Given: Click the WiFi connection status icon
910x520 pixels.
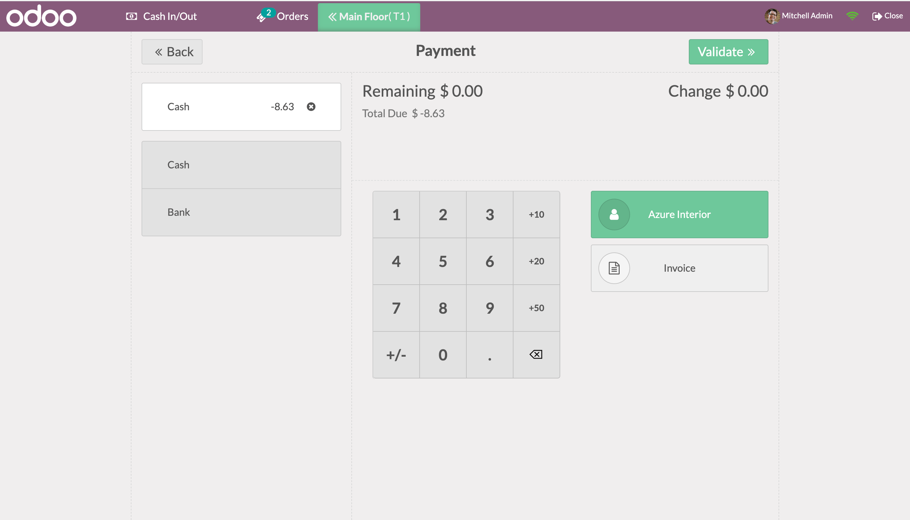Looking at the screenshot, I should [x=852, y=16].
